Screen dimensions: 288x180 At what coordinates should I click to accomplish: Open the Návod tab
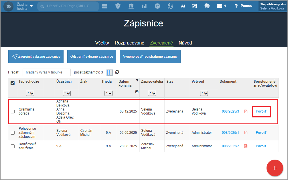(185, 43)
